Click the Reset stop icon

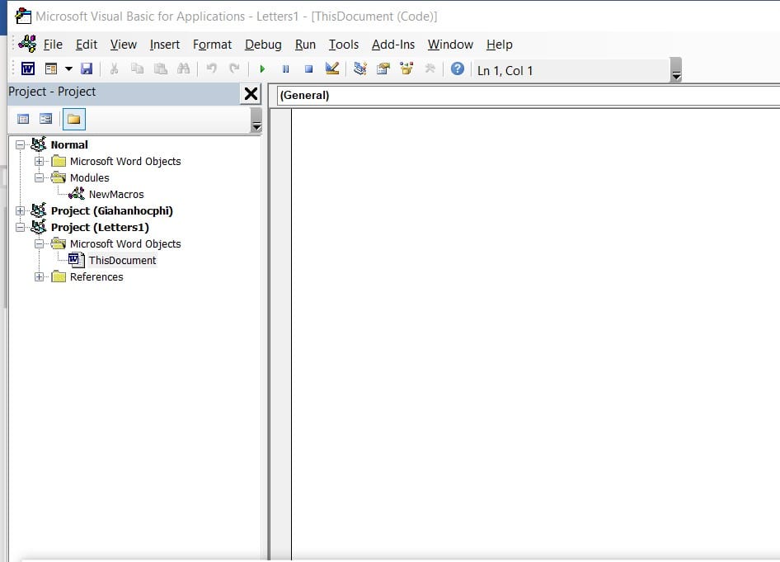pyautogui.click(x=308, y=68)
